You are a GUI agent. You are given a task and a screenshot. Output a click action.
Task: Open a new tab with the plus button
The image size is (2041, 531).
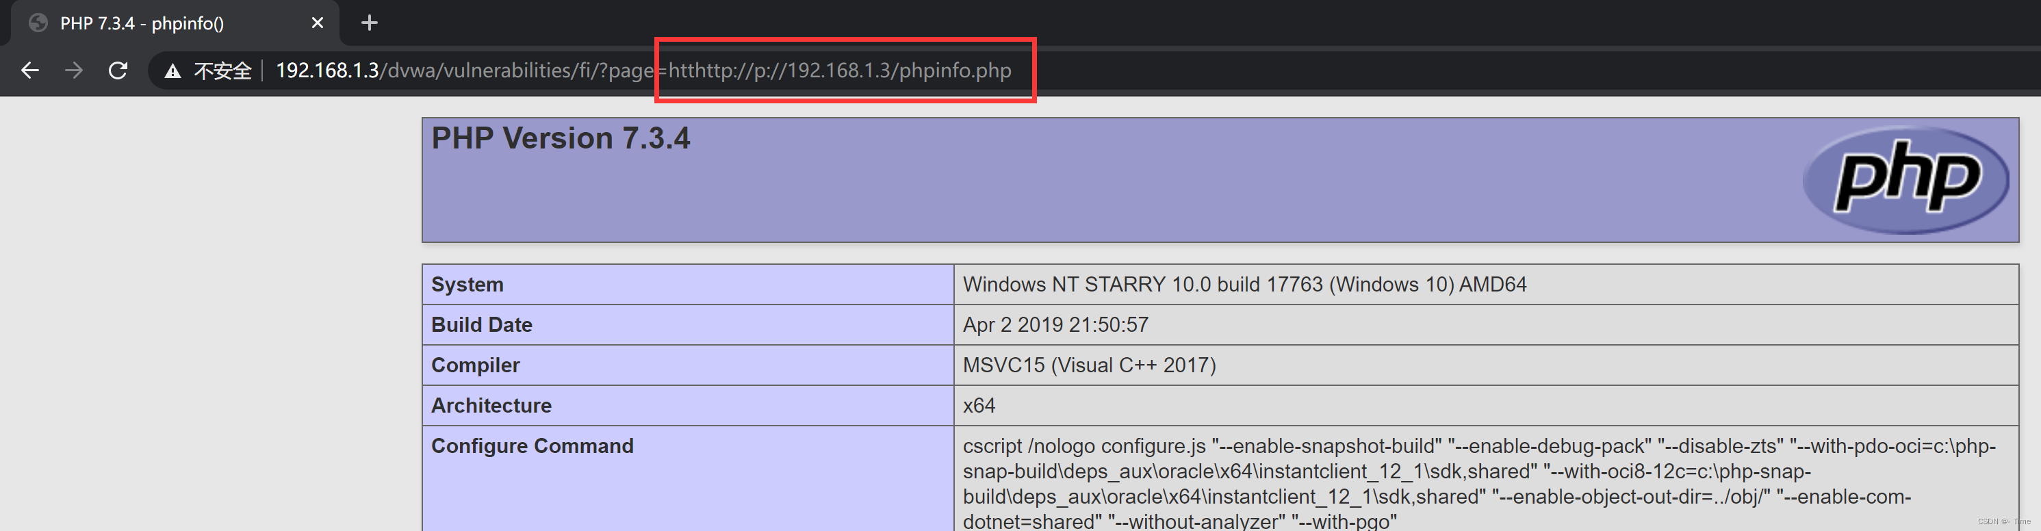click(369, 23)
